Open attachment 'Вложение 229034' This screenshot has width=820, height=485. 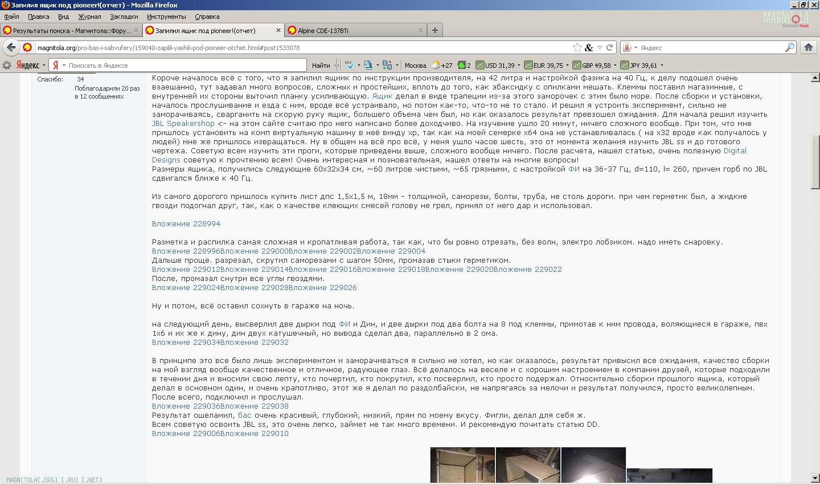[x=186, y=342]
